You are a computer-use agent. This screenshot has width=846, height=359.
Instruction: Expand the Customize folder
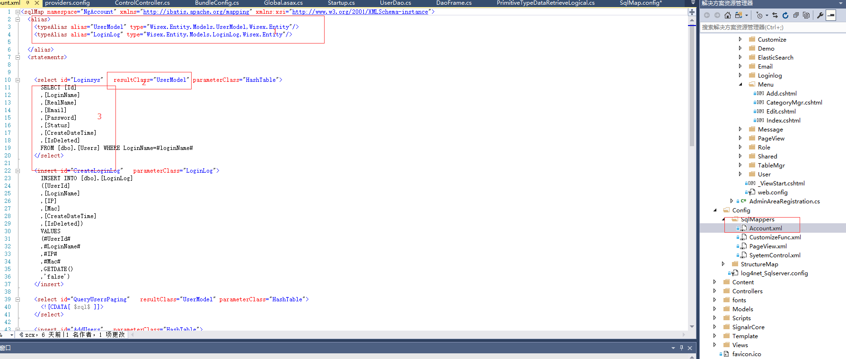(x=740, y=39)
